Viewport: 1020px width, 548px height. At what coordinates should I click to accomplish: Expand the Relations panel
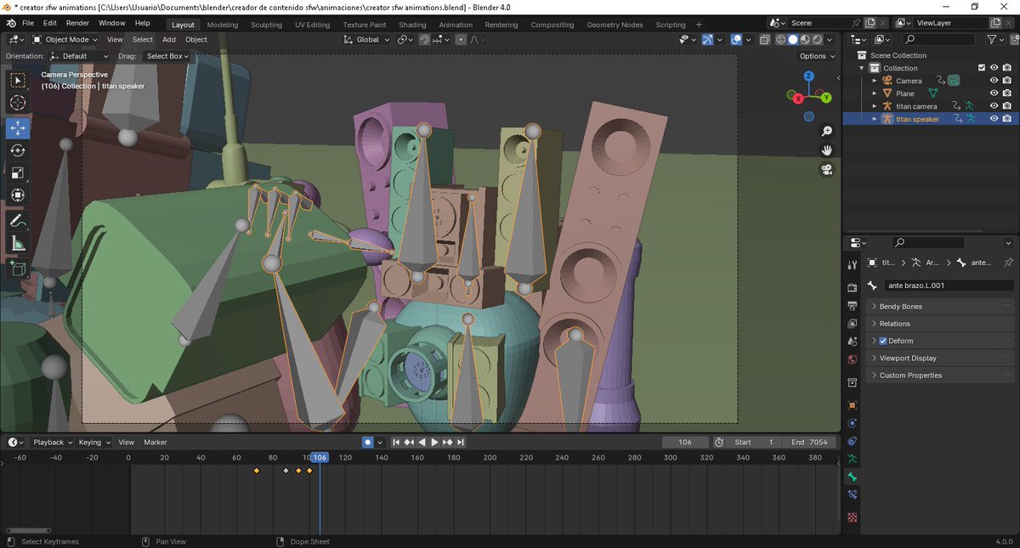pyautogui.click(x=939, y=324)
